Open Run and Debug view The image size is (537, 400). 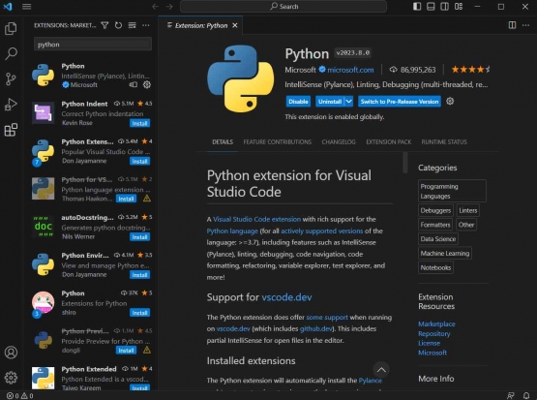tap(11, 105)
